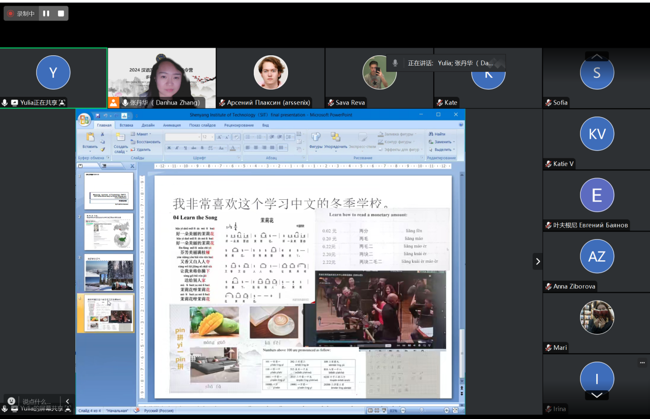Open the font name combo box
The image size is (650, 419).
point(182,137)
